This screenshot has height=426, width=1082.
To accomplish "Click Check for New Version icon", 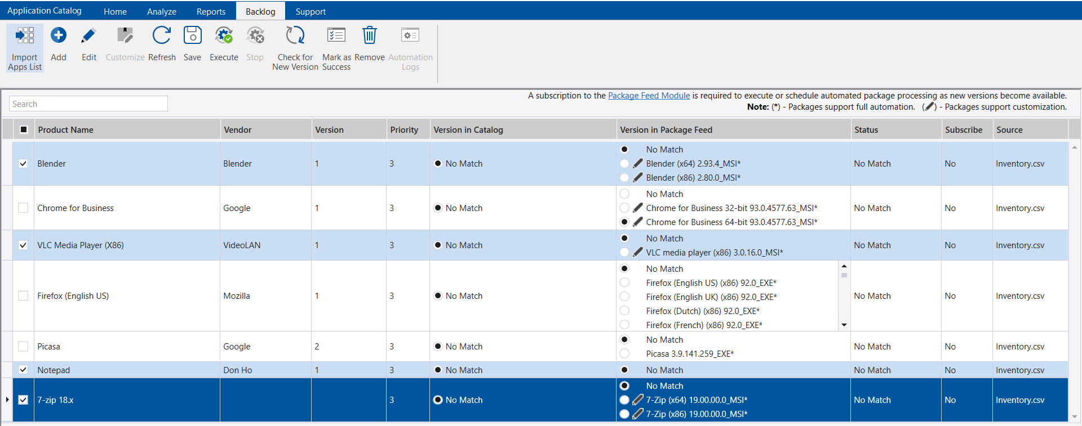I will click(295, 35).
